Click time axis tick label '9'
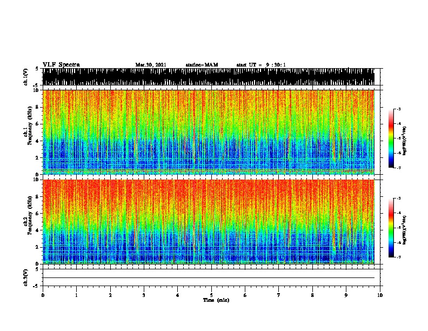This screenshot has height=331, width=428. 346,295
